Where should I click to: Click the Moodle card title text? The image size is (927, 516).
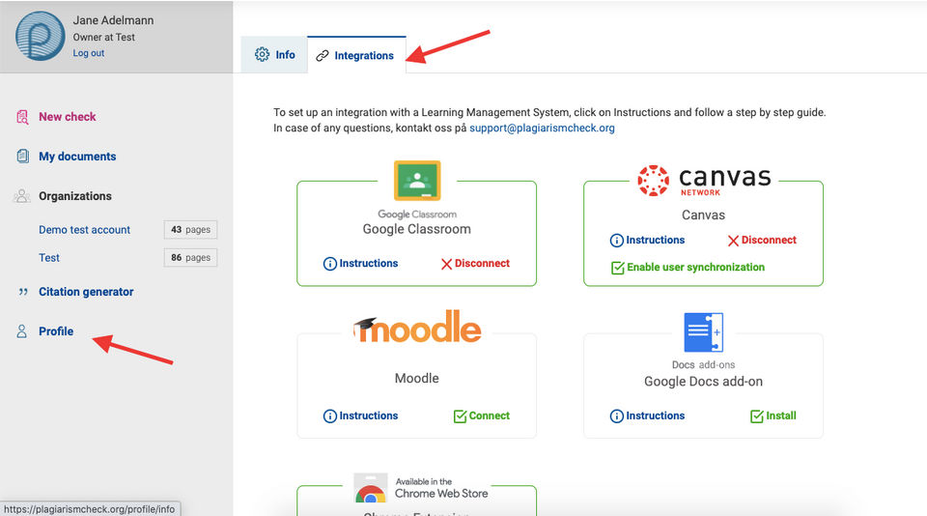click(417, 378)
